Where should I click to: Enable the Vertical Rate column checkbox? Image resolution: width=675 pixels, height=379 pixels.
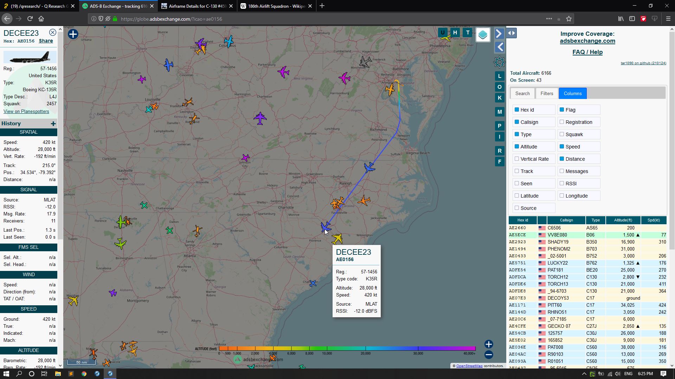click(x=517, y=159)
